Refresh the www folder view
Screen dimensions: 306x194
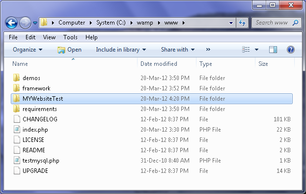242,23
